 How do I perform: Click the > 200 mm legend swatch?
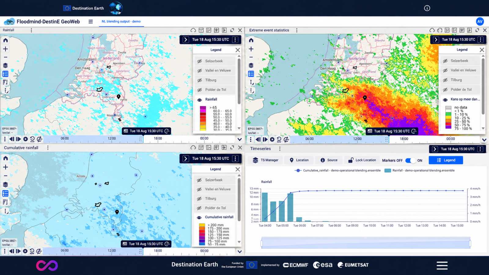tap(202, 225)
